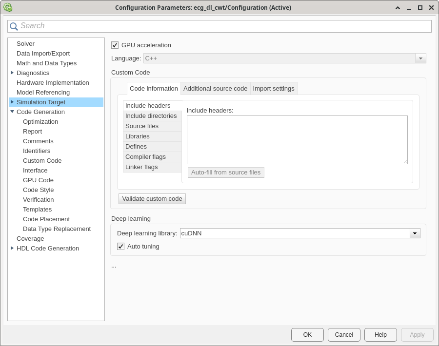Click inside the Include headers text area
This screenshot has height=346, width=439.
(297, 140)
